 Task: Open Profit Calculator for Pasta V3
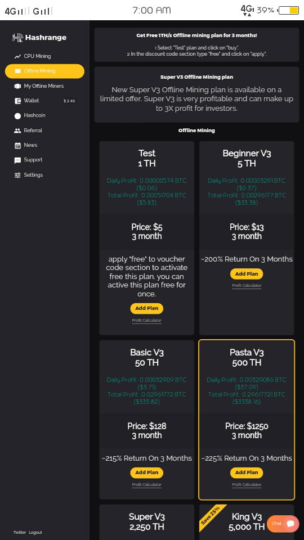pyautogui.click(x=247, y=485)
